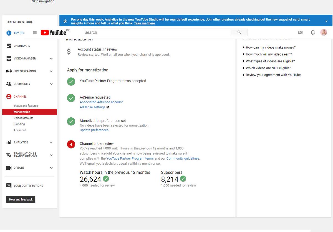Viewport: 333px width, 232px height.
Task: Click the '4,000 needed for review' text
Action: pos(97,185)
